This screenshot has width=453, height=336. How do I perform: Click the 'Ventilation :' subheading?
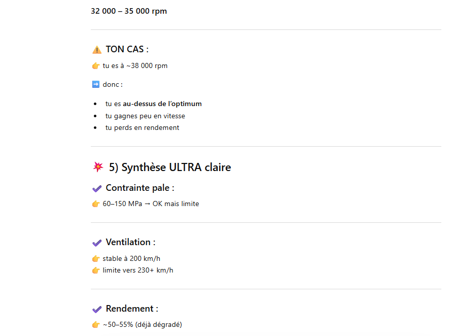(x=130, y=242)
